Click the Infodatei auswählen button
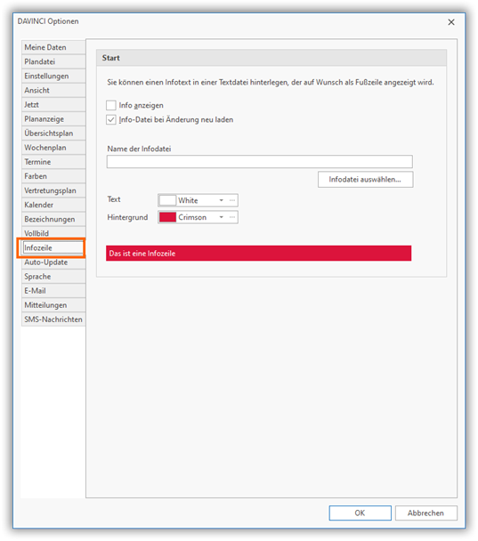 click(366, 180)
